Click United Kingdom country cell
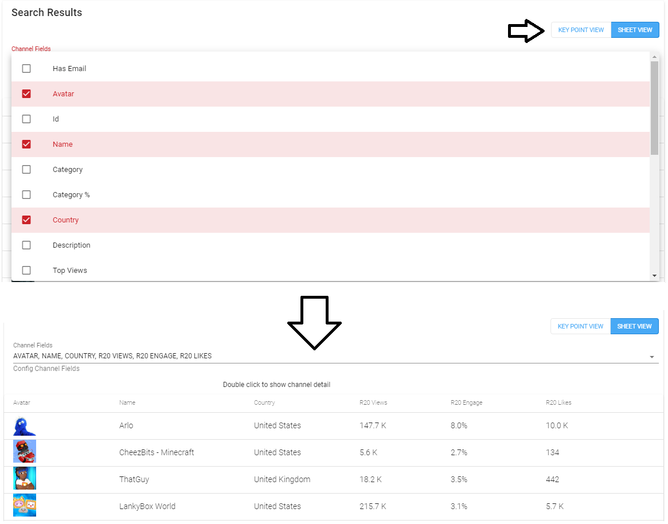668x524 pixels. point(282,479)
